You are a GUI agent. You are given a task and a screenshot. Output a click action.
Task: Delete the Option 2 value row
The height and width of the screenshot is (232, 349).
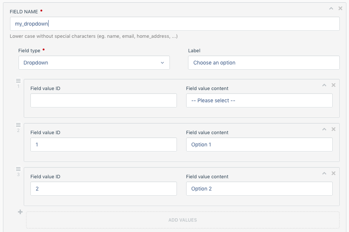tap(333, 173)
